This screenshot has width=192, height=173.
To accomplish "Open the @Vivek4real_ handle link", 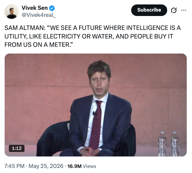I will tap(39, 15).
